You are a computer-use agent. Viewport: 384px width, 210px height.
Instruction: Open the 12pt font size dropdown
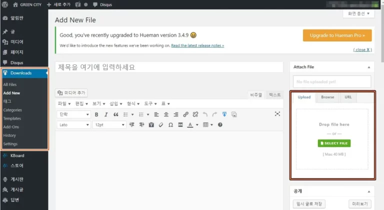tap(109, 125)
